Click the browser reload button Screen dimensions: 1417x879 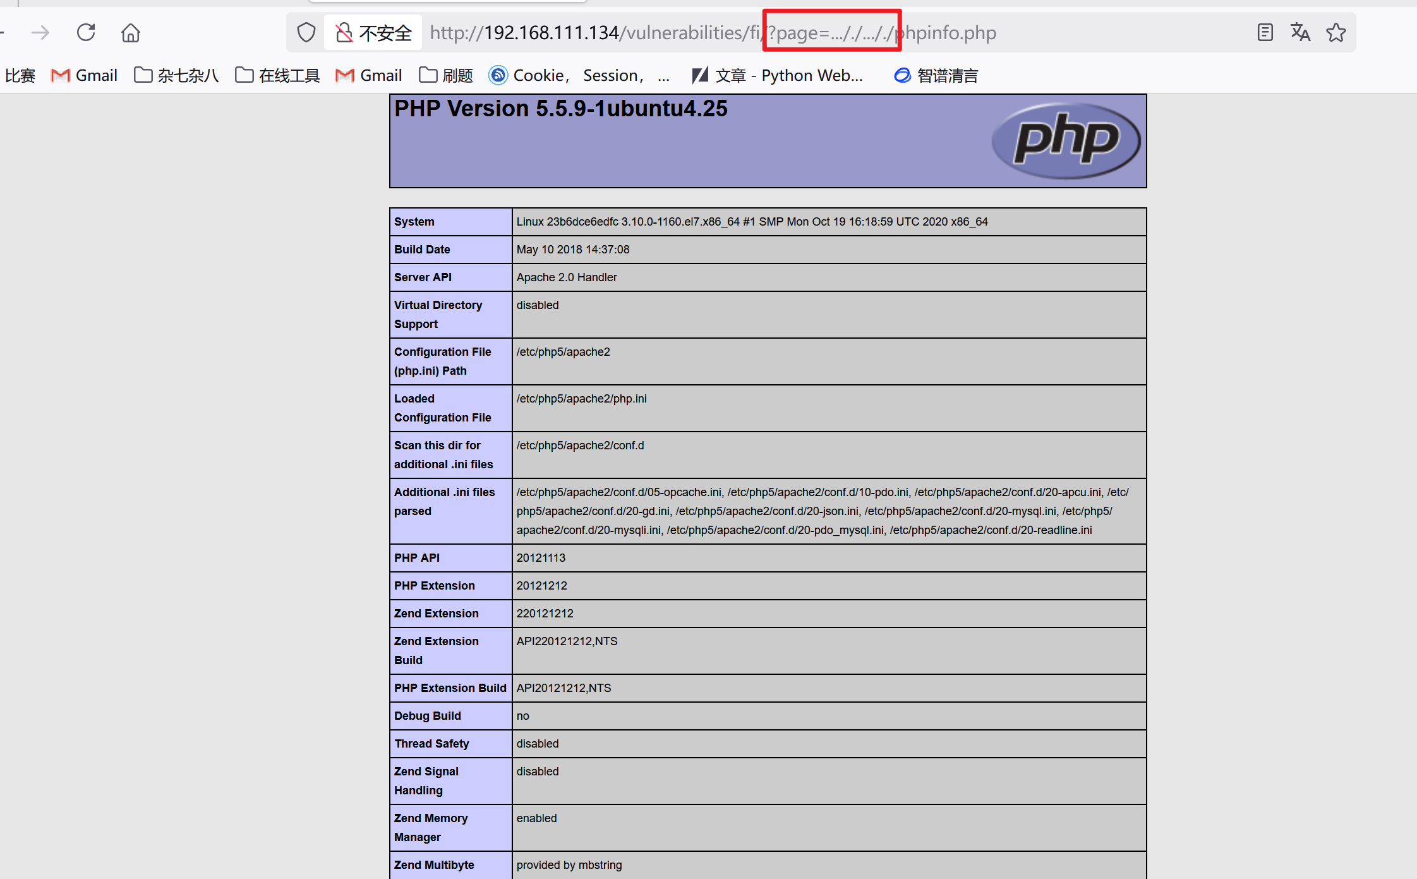pyautogui.click(x=86, y=32)
